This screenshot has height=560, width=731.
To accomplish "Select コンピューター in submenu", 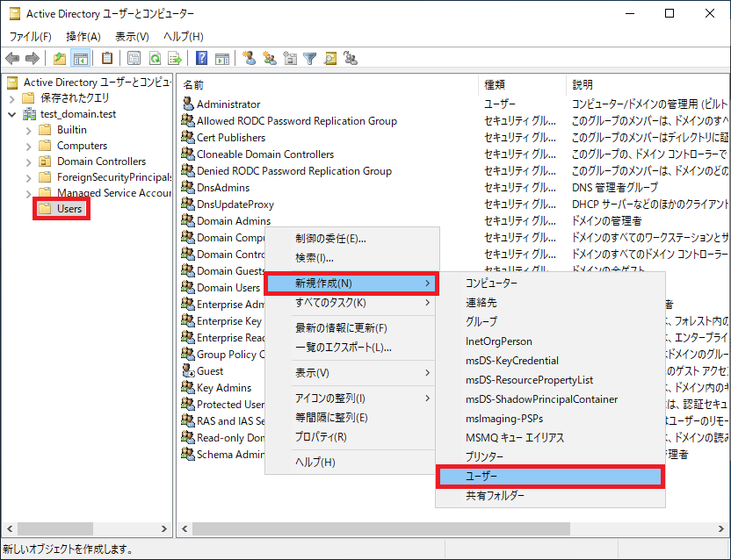I will coord(550,283).
